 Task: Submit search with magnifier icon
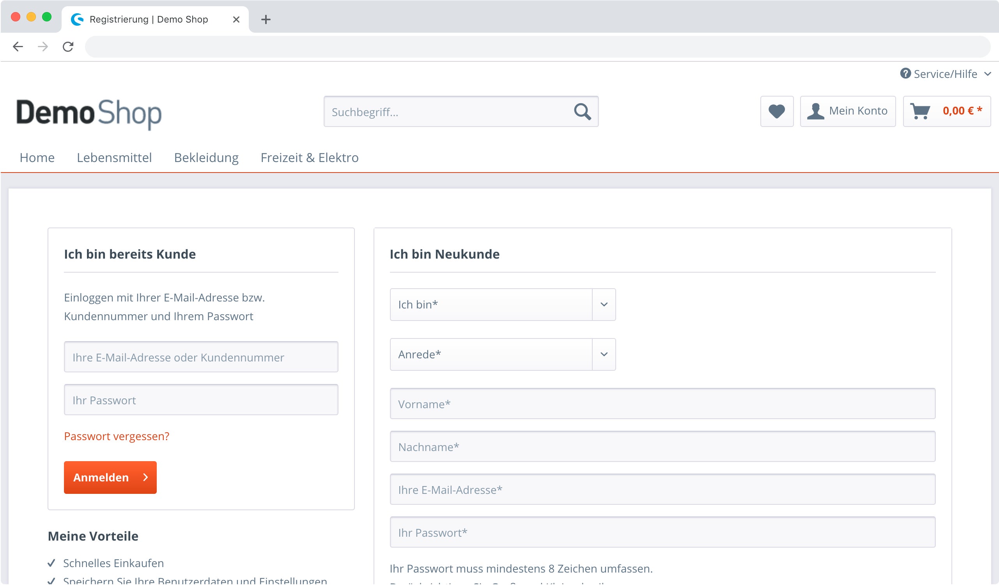[582, 112]
